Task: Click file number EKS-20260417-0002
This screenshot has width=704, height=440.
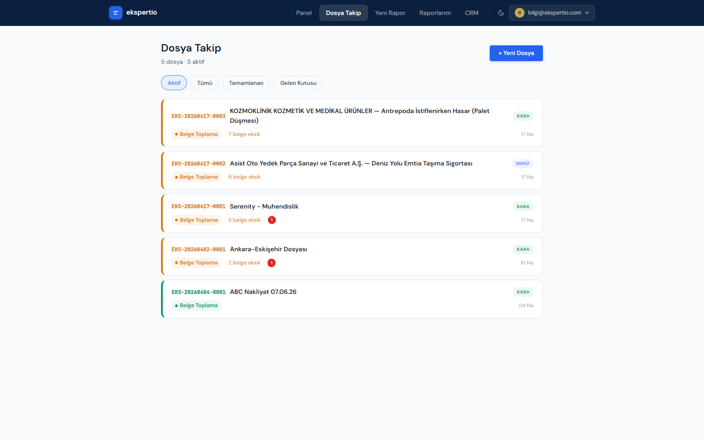Action: click(x=198, y=164)
